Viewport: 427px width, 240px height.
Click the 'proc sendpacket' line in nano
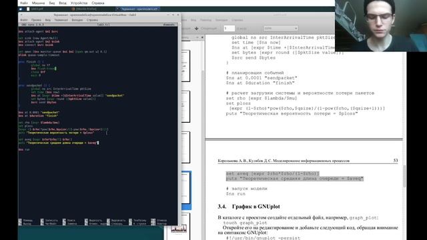(x=34, y=85)
